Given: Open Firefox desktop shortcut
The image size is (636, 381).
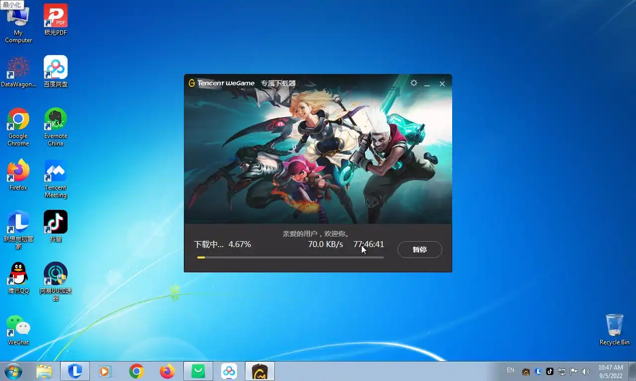Looking at the screenshot, I should point(18,176).
